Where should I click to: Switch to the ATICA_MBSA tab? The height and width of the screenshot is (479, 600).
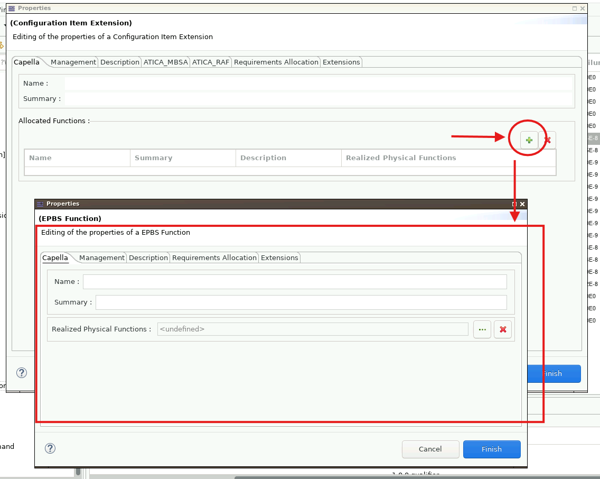click(166, 62)
